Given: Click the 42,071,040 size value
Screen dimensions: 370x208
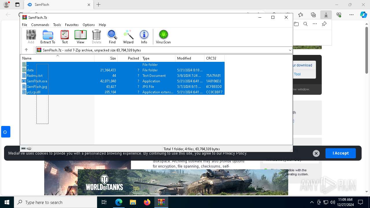Looking at the screenshot, I should pyautogui.click(x=108, y=81).
